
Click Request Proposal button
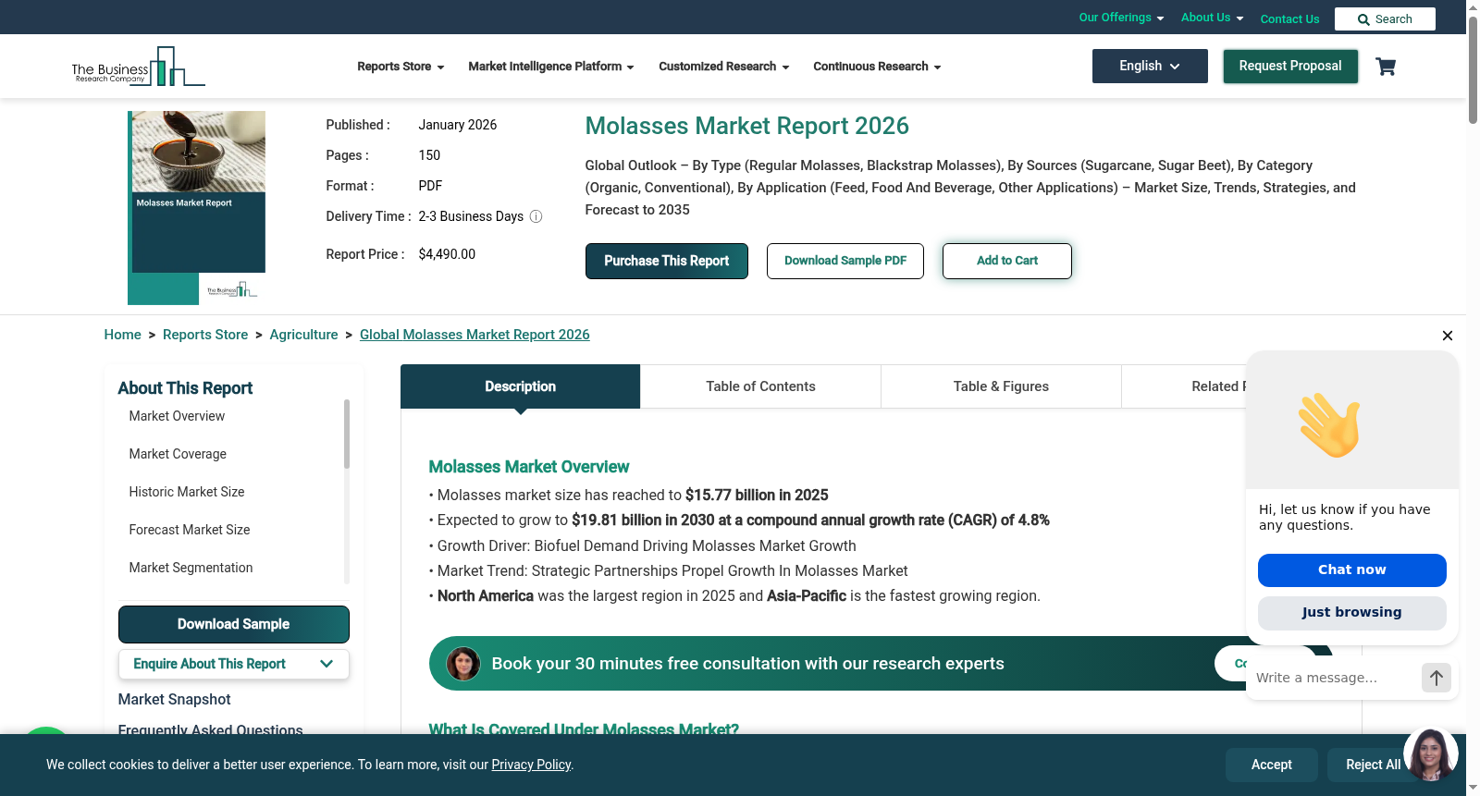[x=1290, y=67]
